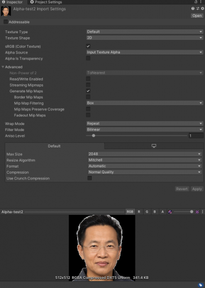Click the texture preview image

102,248
